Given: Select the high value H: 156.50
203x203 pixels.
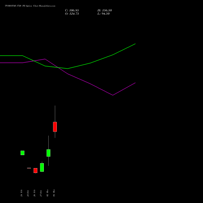Looking at the screenshot, I should point(105,11).
